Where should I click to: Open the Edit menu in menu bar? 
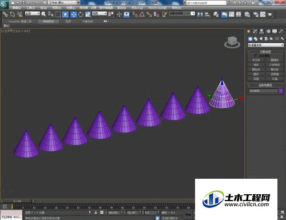pyautogui.click(x=17, y=8)
